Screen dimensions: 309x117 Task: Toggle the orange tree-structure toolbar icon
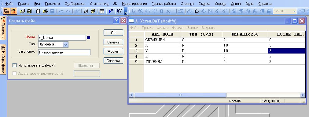pyautogui.click(x=13, y=11)
